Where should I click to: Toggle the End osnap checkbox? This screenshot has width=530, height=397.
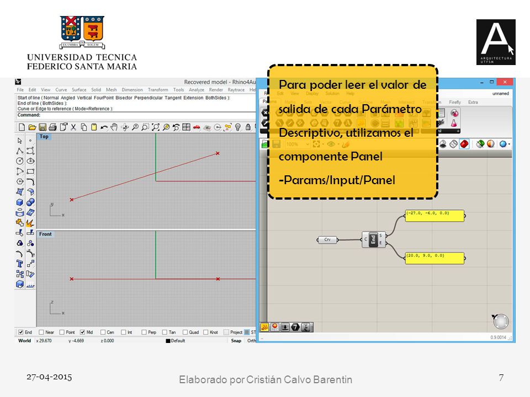coord(21,332)
